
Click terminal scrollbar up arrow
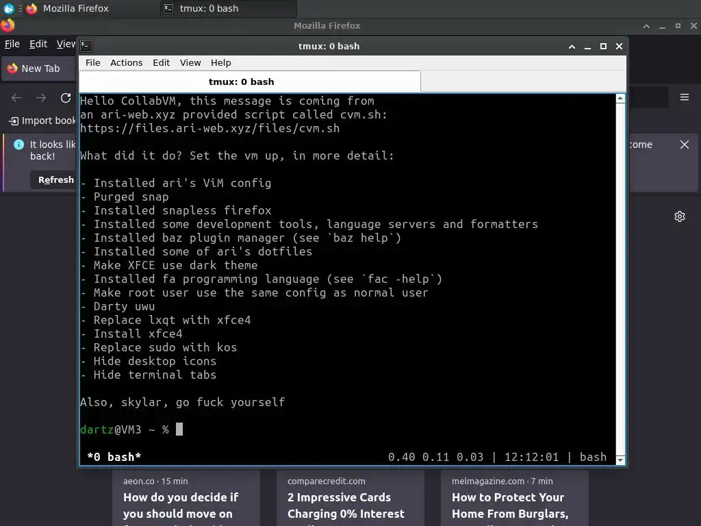pyautogui.click(x=620, y=99)
